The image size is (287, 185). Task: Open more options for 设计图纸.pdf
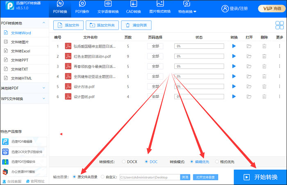coord(280,96)
